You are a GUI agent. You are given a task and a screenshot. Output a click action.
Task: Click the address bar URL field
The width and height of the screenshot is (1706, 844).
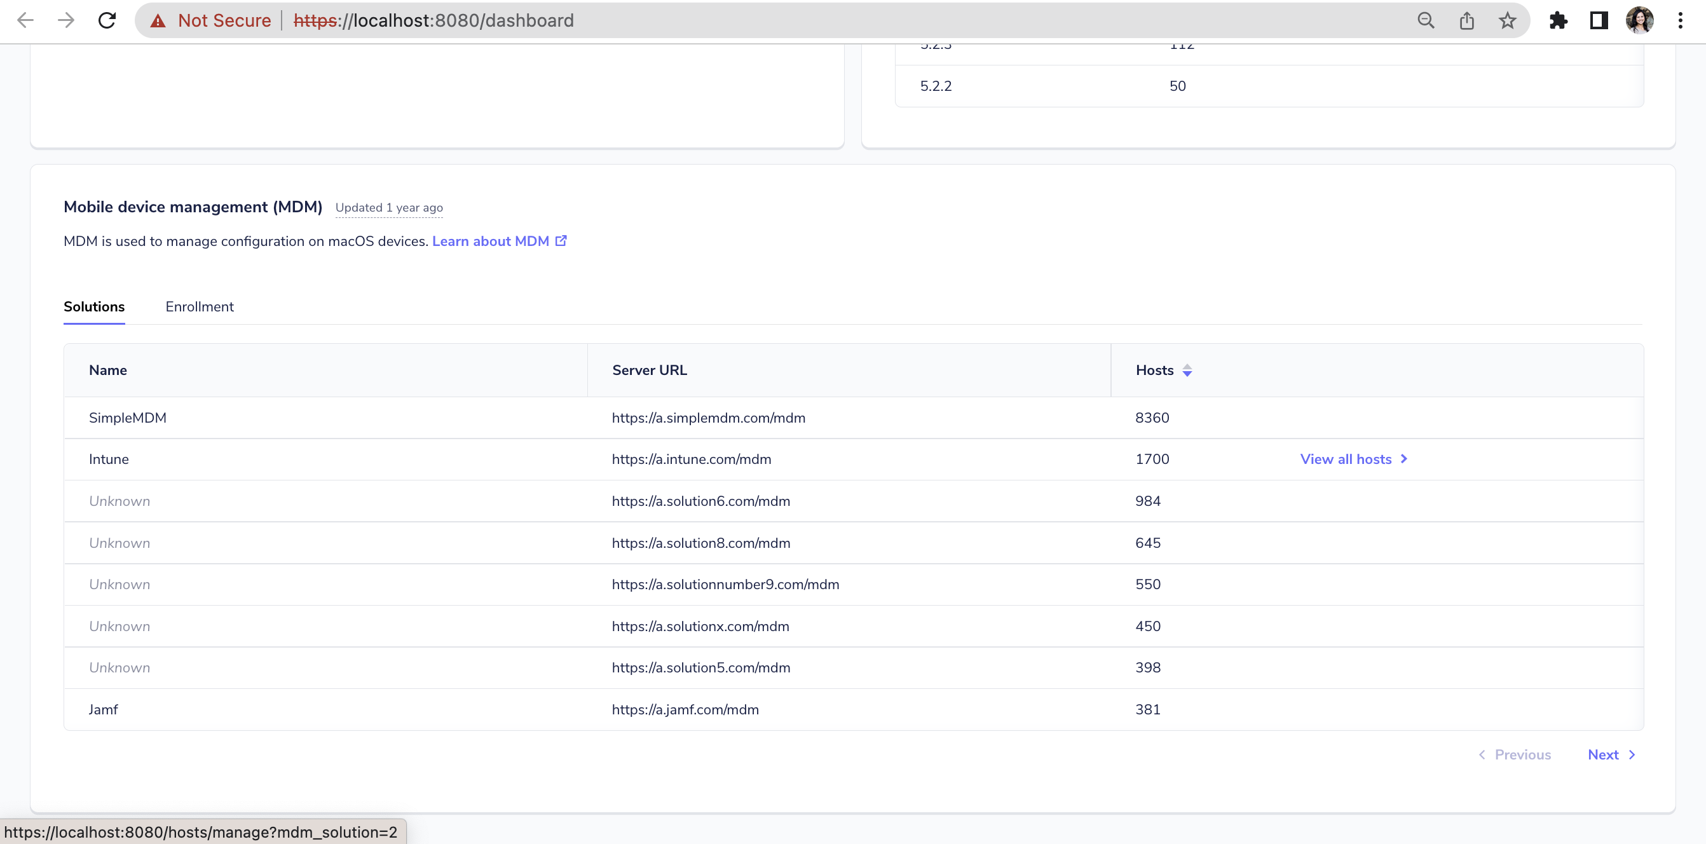coord(795,20)
